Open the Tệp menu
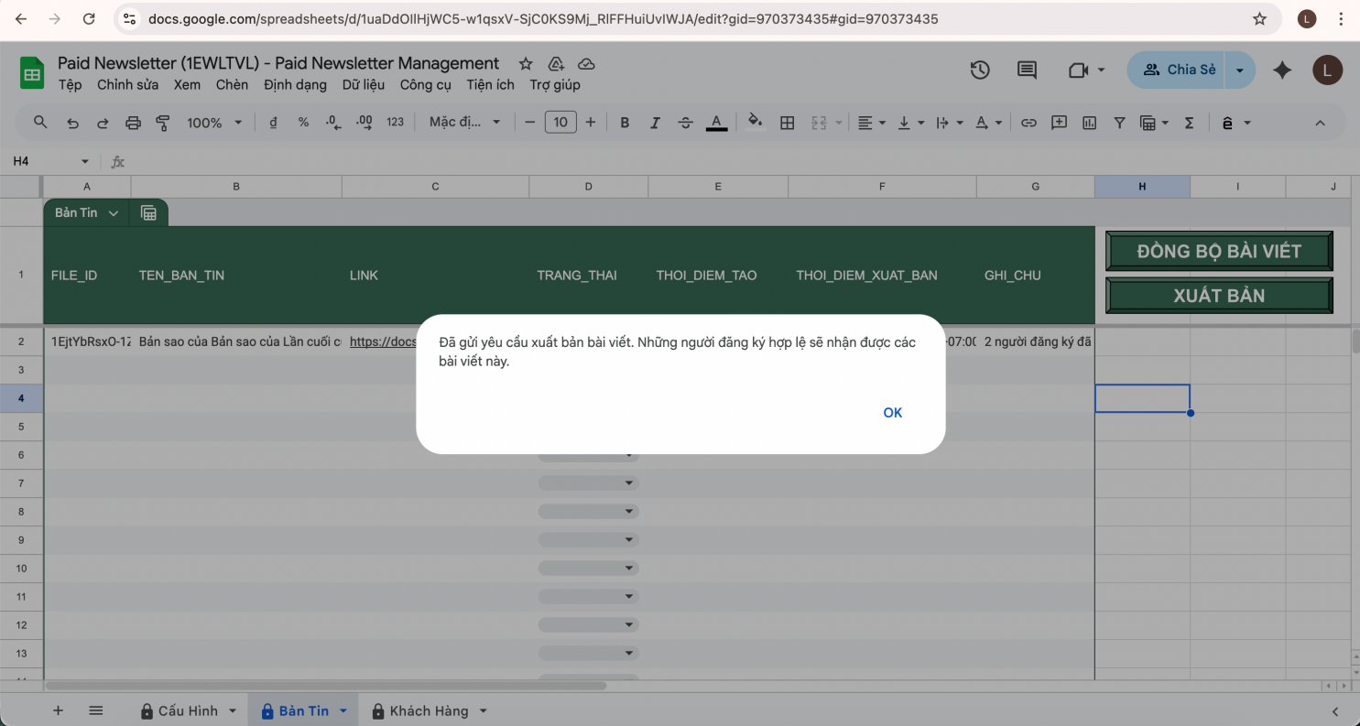1360x726 pixels. point(70,84)
